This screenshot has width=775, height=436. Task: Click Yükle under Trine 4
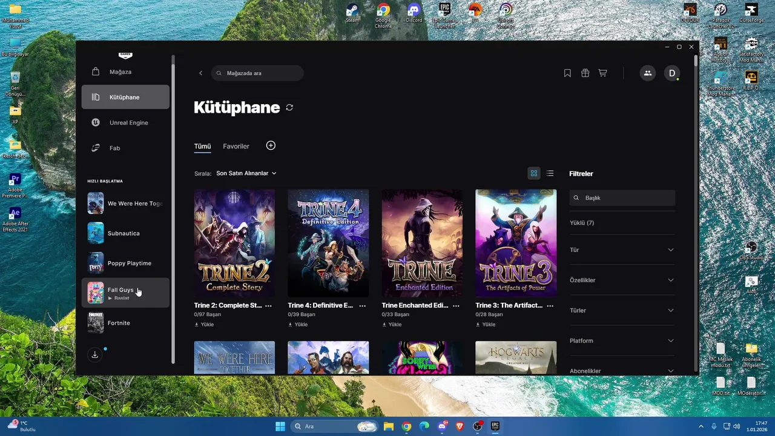(298, 325)
